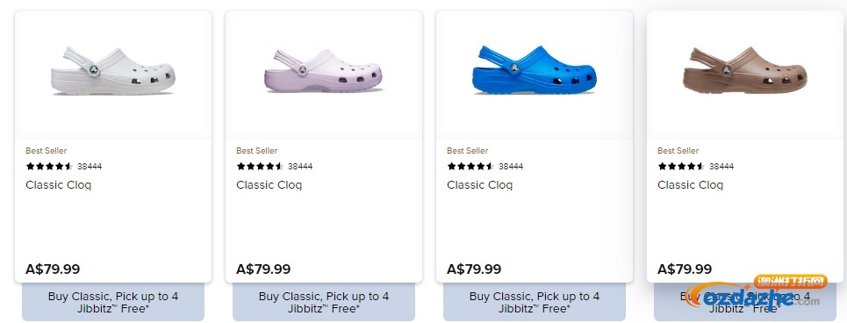Open the blue Classic Clog image
The height and width of the screenshot is (323, 847).
[x=535, y=70]
